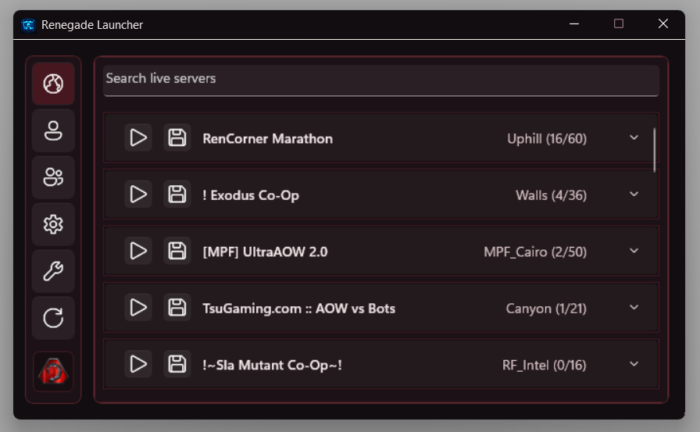Image resolution: width=700 pixels, height=432 pixels.
Task: Select TsuGaming.com :: AOW vs Bots name
Action: (x=299, y=309)
